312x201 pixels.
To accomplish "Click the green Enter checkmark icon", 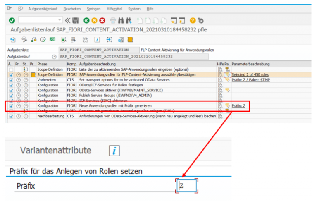I will [12, 20].
